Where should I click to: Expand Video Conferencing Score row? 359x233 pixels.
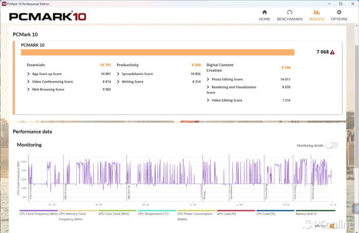coord(28,82)
